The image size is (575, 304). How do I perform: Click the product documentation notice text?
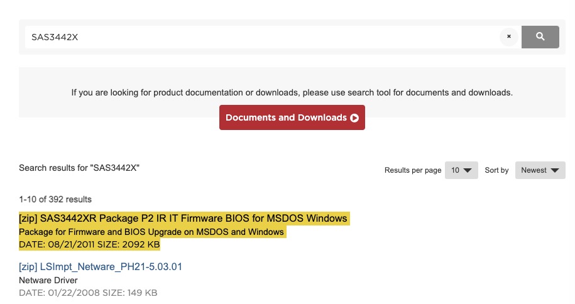292,92
